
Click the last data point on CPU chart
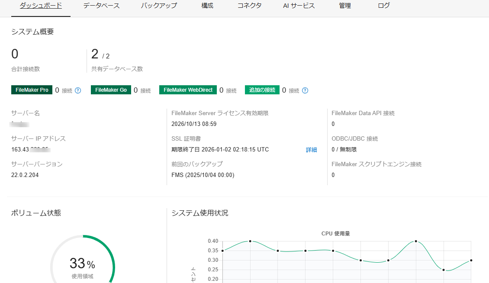[471, 260]
